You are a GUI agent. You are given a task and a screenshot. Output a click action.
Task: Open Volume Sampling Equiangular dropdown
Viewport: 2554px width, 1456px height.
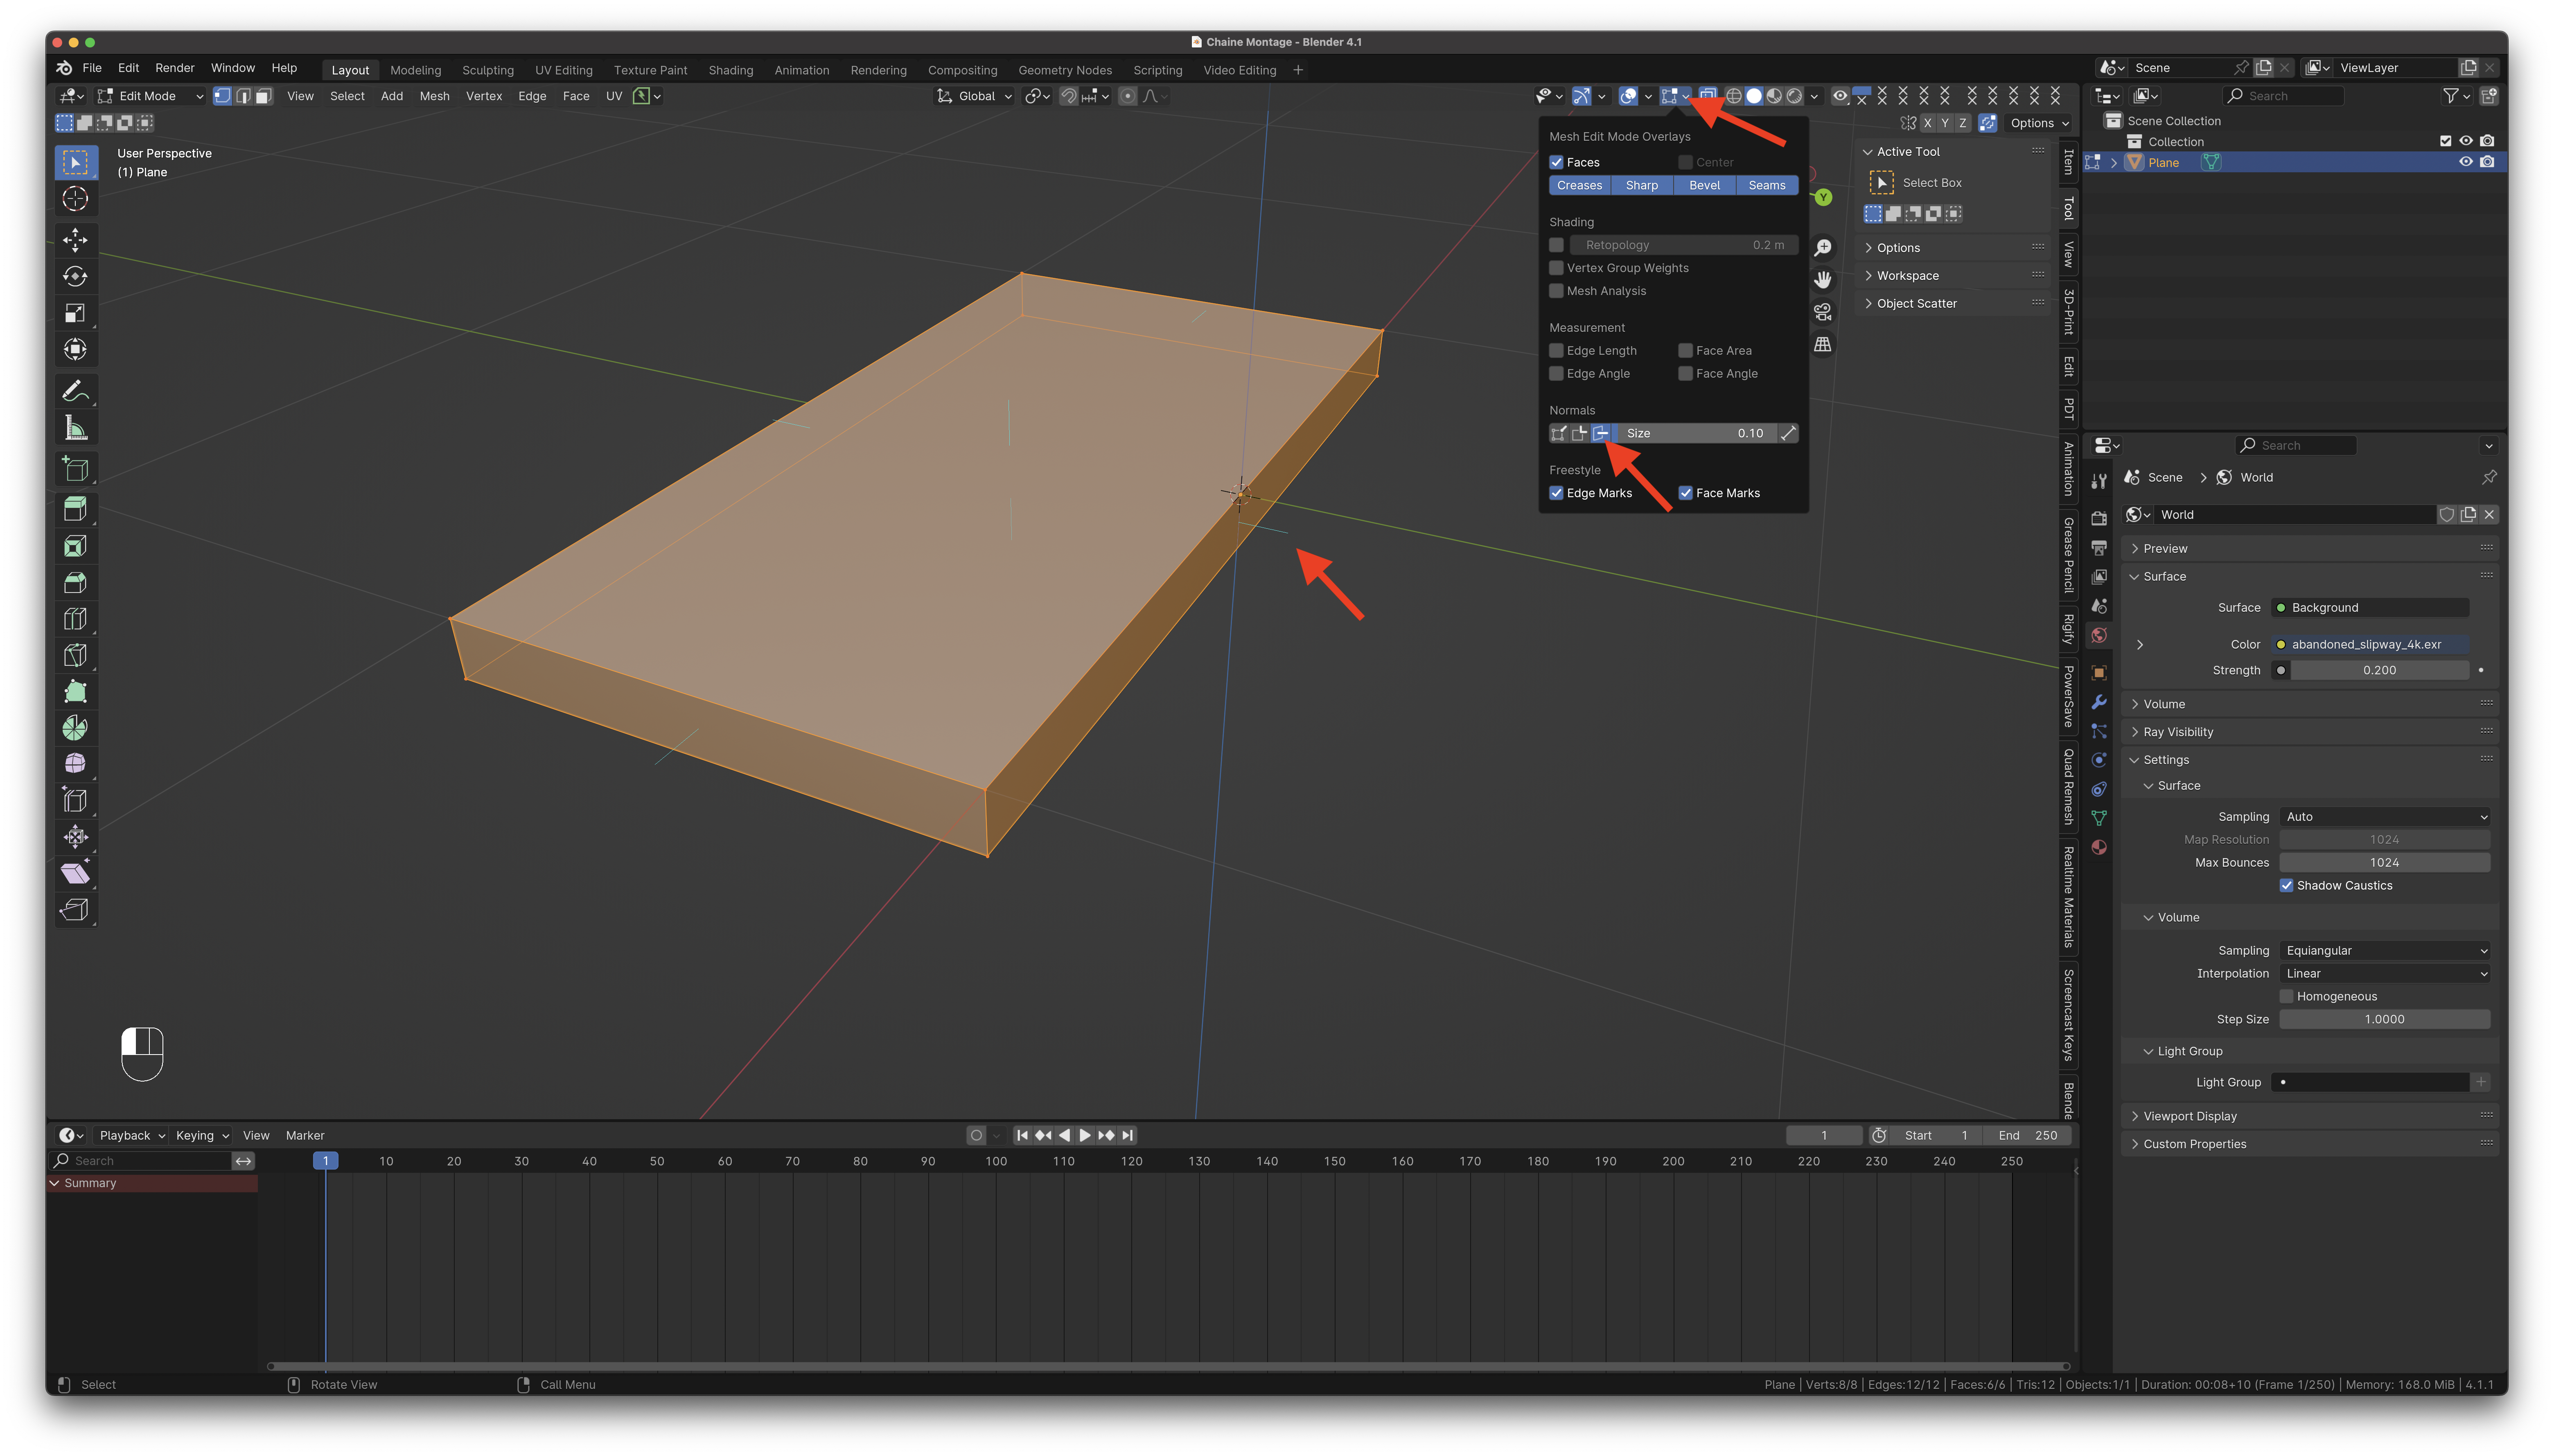pyautogui.click(x=2385, y=951)
